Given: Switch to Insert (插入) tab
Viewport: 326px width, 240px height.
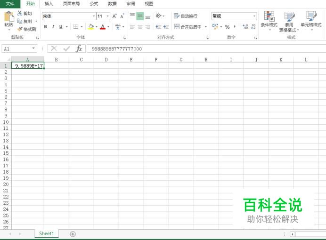Looking at the screenshot, I should (x=49, y=4).
